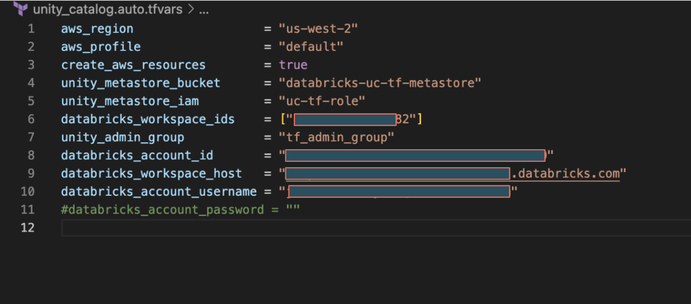Viewport: 691px width, 304px height.
Task: Place cursor on empty line 12
Action: (x=376, y=228)
